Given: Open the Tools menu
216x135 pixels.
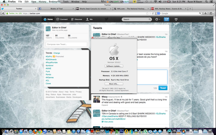Looking at the screenshot, I should 66,2.
